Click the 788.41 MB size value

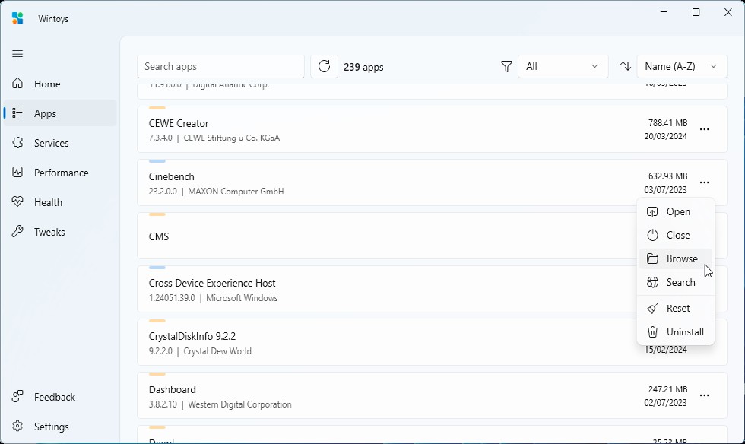pyautogui.click(x=667, y=123)
